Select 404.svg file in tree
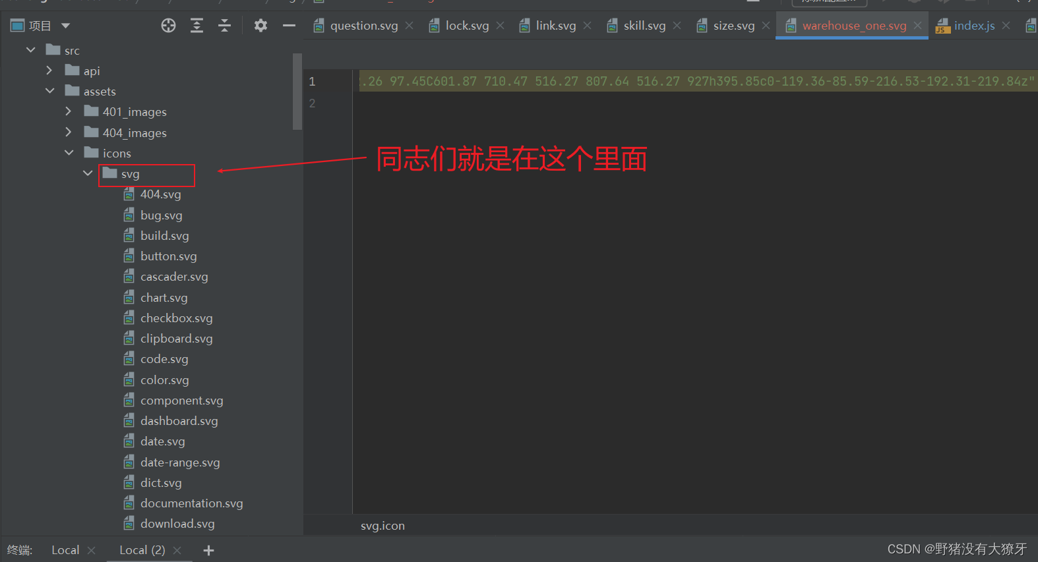Image resolution: width=1038 pixels, height=562 pixels. pos(160,194)
